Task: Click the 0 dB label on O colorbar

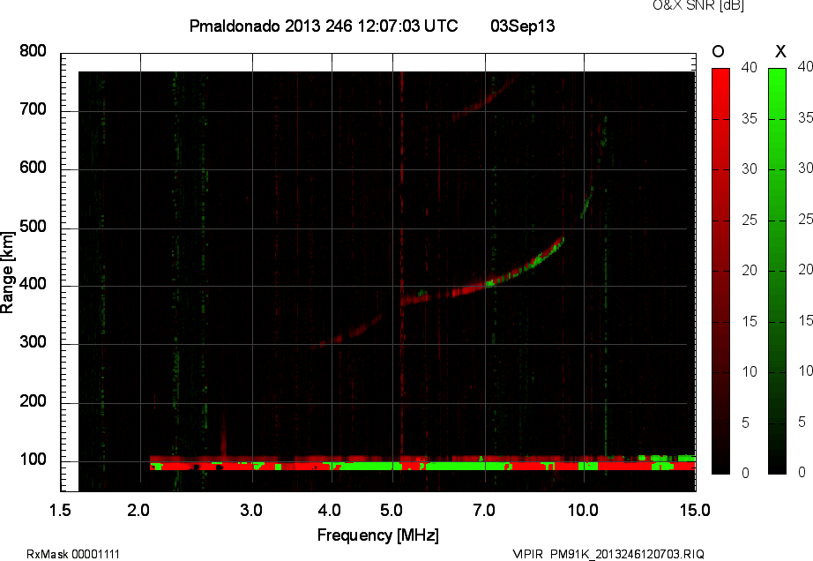Action: coord(746,473)
